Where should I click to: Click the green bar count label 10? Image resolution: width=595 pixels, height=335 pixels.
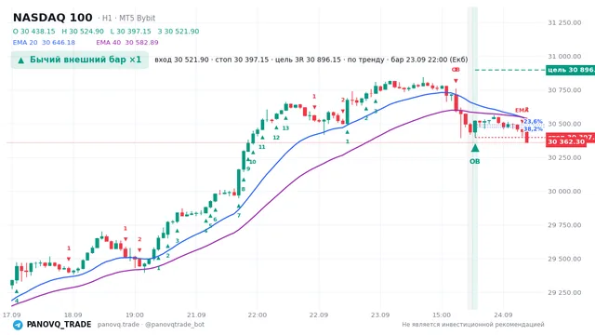[x=253, y=162]
